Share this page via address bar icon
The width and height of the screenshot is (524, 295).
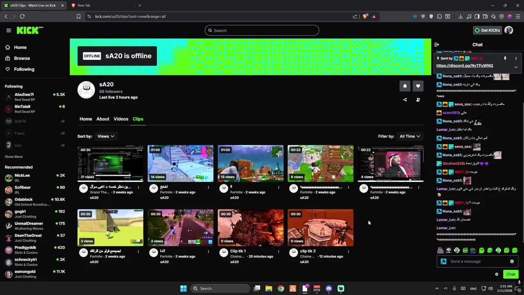(355, 16)
